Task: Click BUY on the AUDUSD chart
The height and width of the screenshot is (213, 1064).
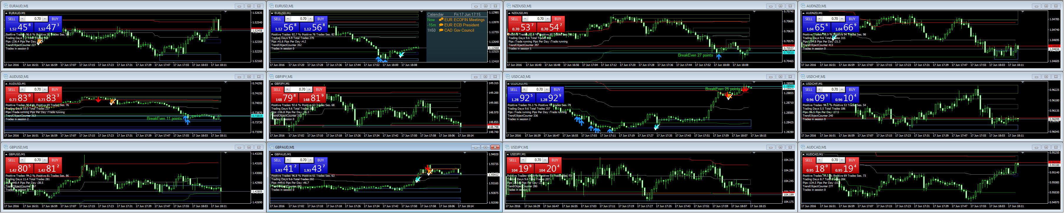Action: (55, 89)
